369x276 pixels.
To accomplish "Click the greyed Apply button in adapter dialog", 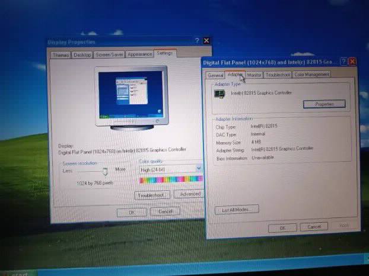I will point(343,226).
